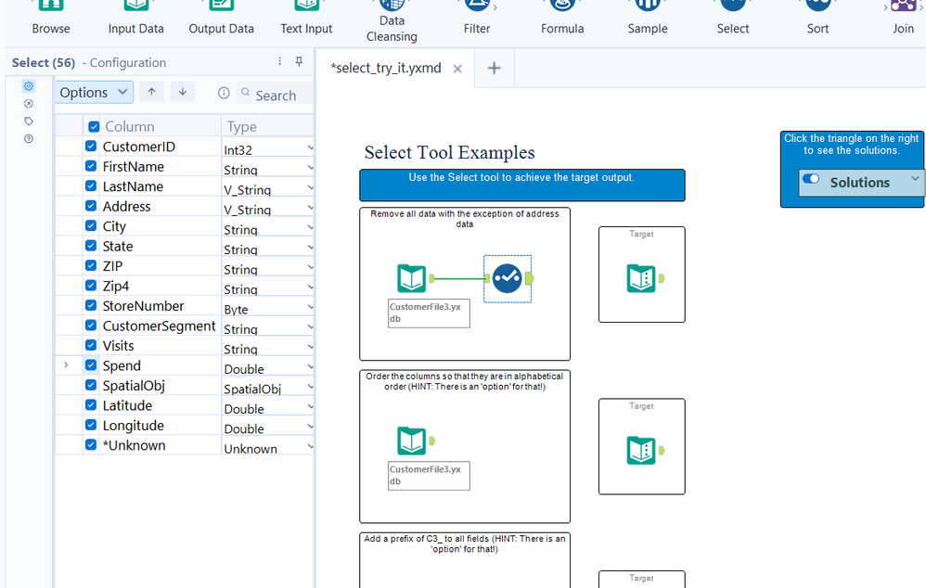The height and width of the screenshot is (588, 926).
Task: Open the annotation tag sidebar icon
Action: [29, 121]
